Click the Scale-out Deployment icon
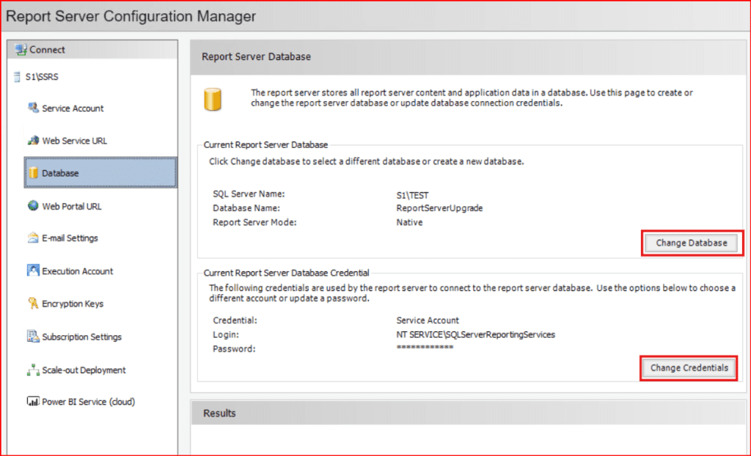The height and width of the screenshot is (456, 751). pyautogui.click(x=33, y=370)
